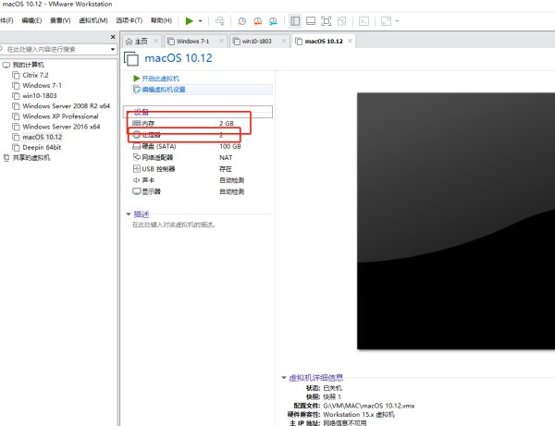Click the 内存 memory device row
This screenshot has width=555, height=426.
pos(200,124)
